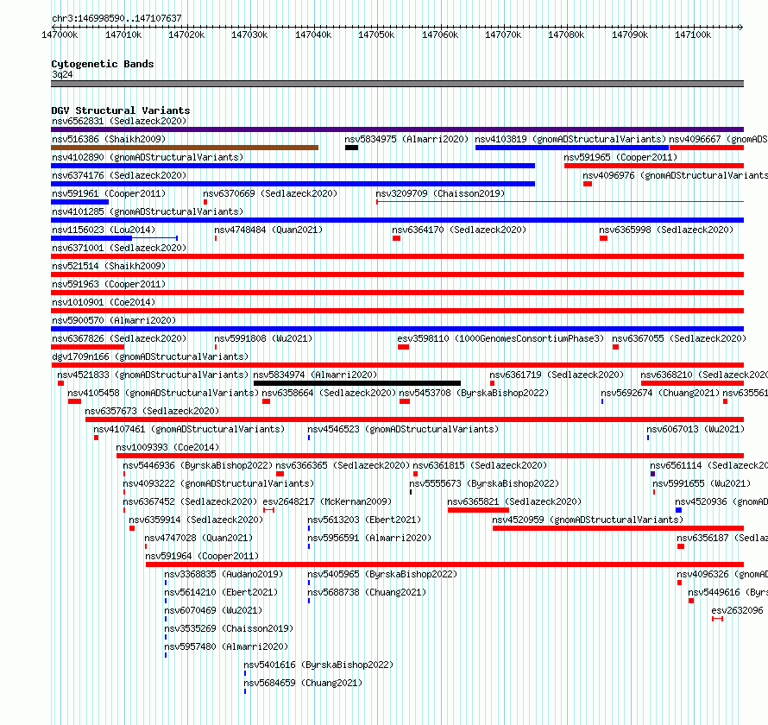Click nsv5900570 (Almarri2020) label
The height and width of the screenshot is (725, 768).
click(x=114, y=320)
